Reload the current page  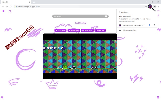pyautogui.click(x=11, y=6)
